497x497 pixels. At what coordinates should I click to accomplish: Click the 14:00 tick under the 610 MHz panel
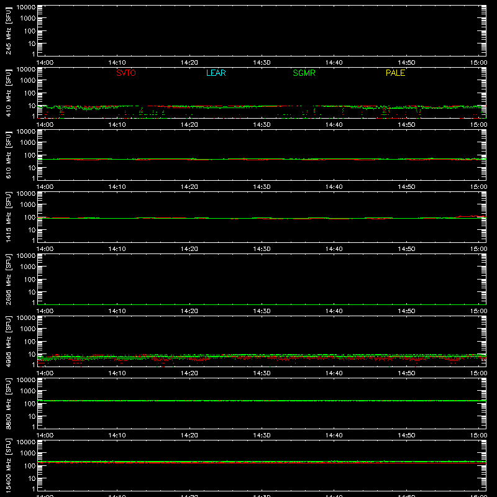45,187
